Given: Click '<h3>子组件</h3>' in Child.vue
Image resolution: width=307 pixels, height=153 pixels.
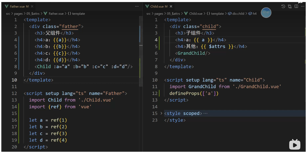Looking at the screenshot, I should (195, 33).
